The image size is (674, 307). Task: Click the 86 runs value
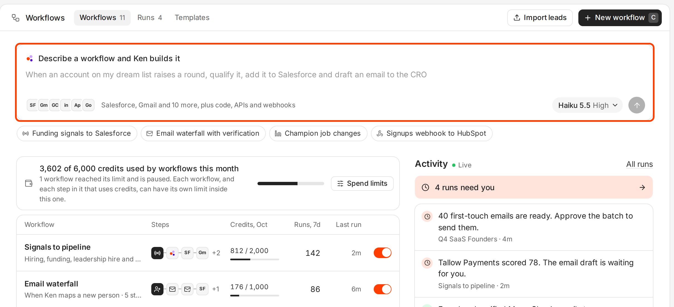[x=315, y=289]
